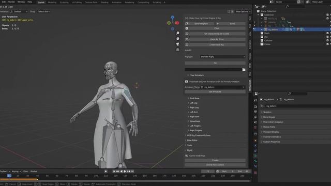Viewport: 331px width, 186px height.
Task: Open the transform orientation Default dropdown
Action: [x=19, y=11]
